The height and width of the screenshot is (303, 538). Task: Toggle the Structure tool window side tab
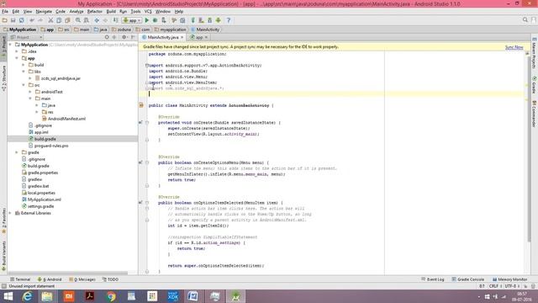3,78
